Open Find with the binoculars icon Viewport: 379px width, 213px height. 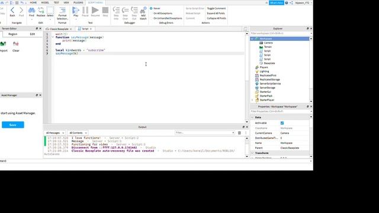[31, 10]
